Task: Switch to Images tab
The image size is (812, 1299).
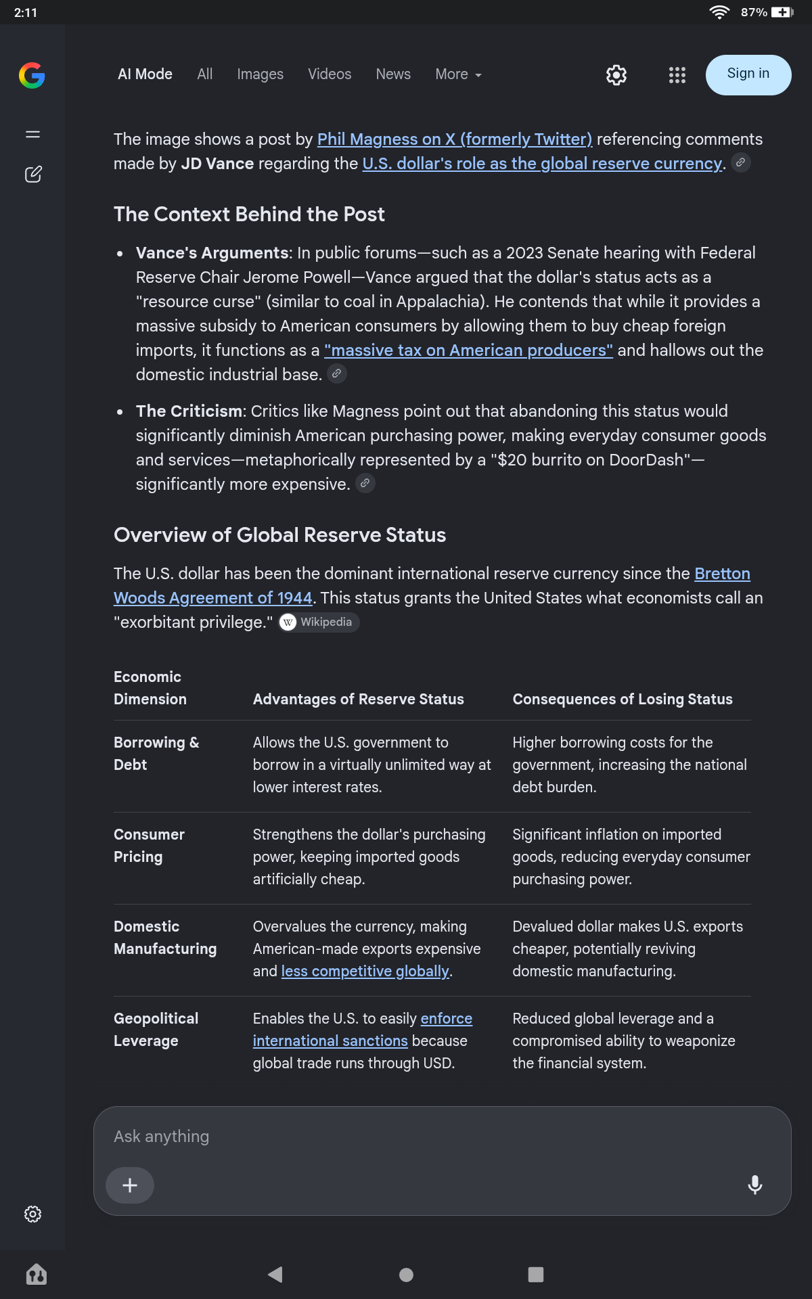Action: click(x=261, y=74)
